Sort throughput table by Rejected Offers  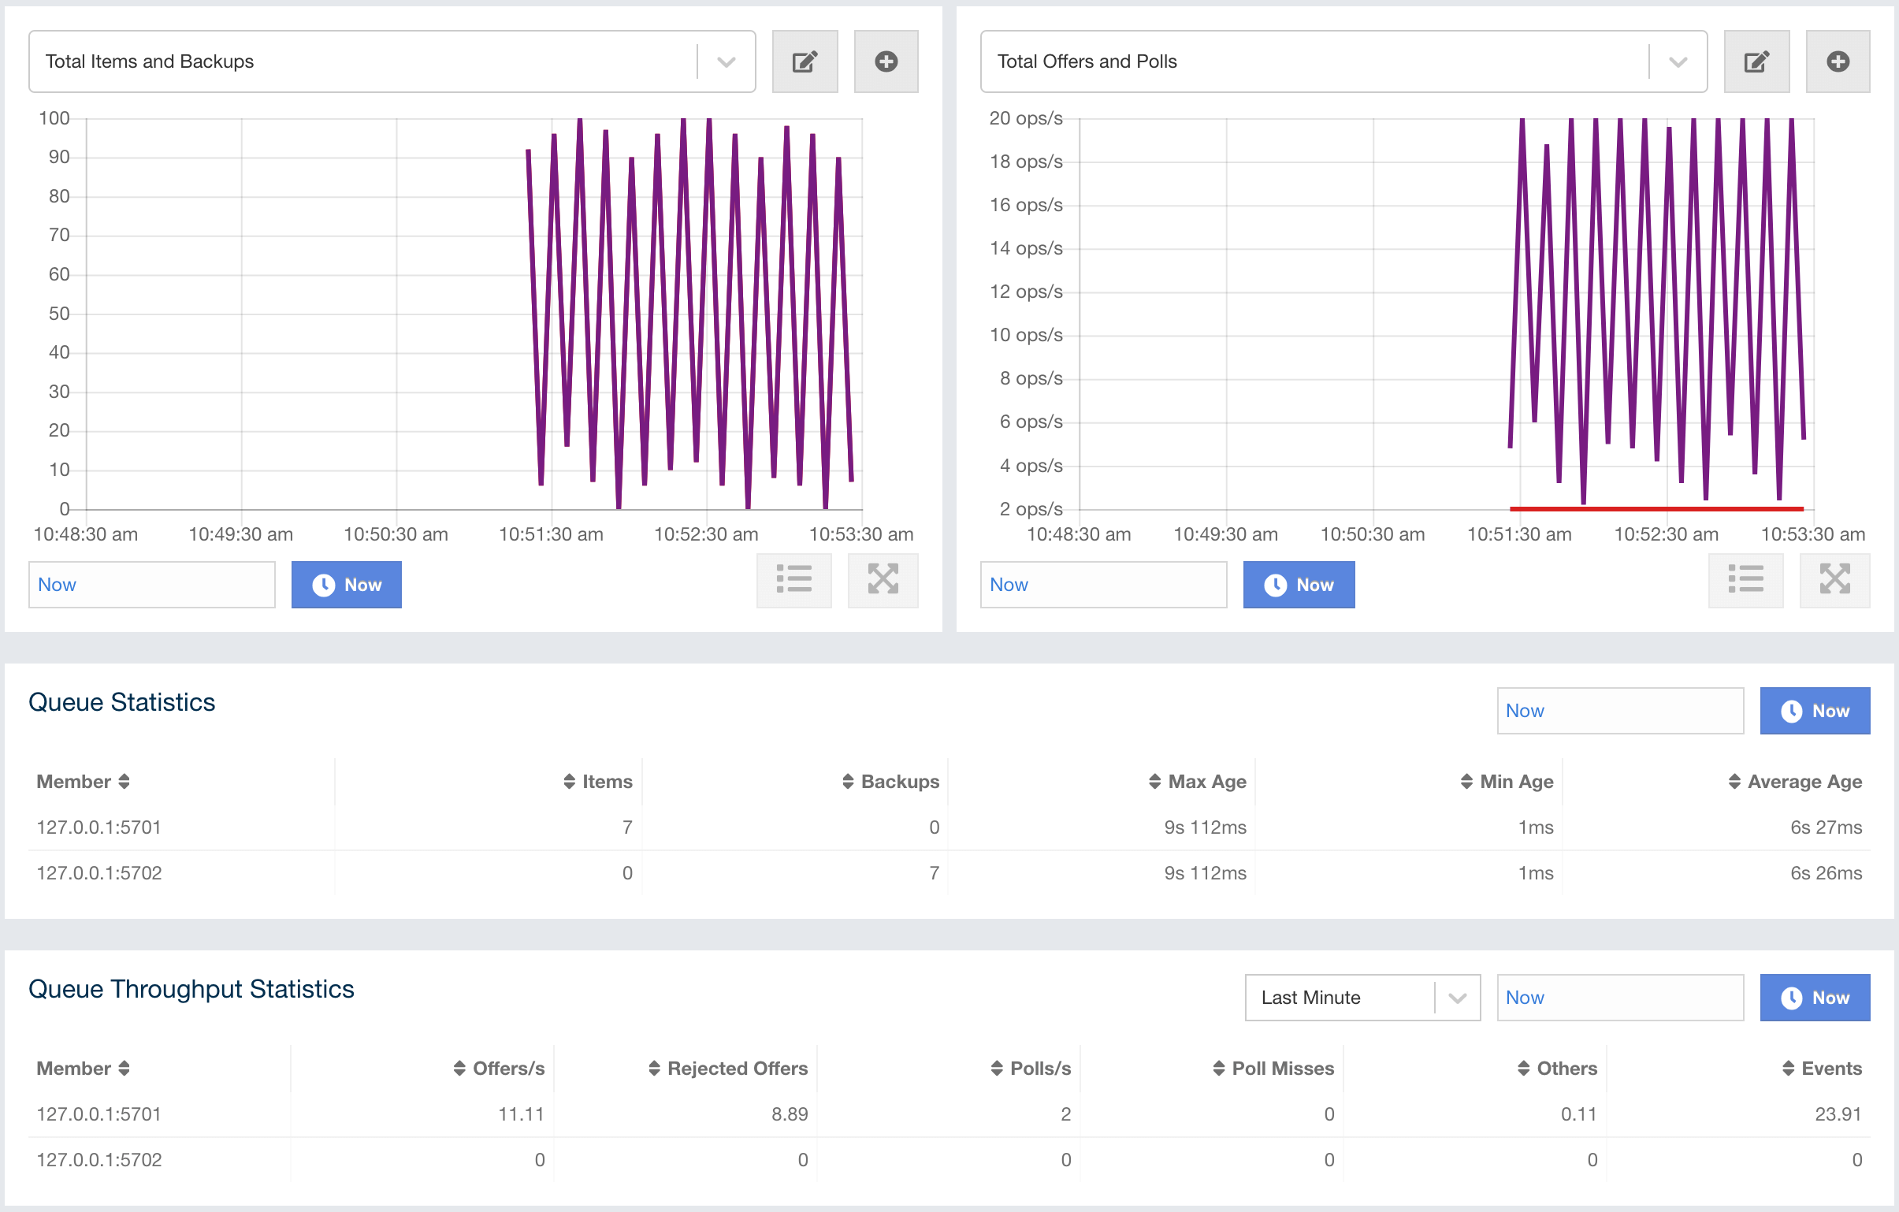tap(728, 1069)
